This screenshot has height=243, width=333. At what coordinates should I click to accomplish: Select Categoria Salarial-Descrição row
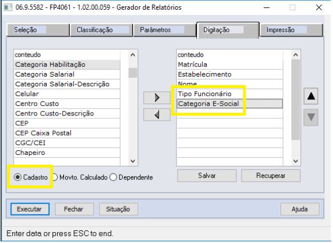67,84
